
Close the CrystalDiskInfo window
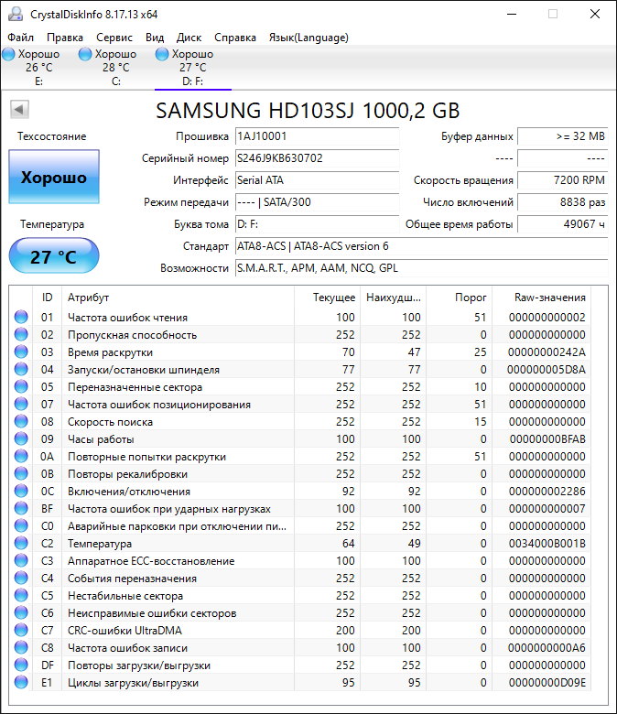tap(595, 14)
